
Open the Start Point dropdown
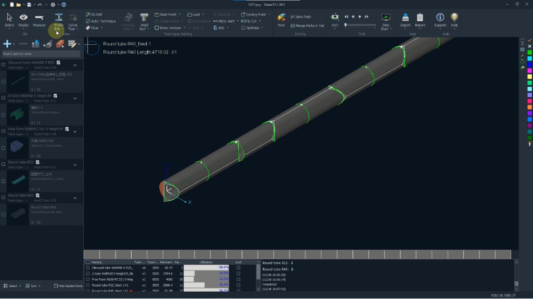point(168,15)
